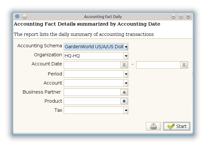Open Product lookup icon
206x147 pixels.
point(124,101)
